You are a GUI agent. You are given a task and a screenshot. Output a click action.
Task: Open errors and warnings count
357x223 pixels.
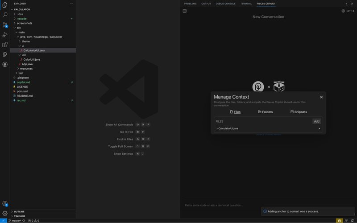[33, 221]
